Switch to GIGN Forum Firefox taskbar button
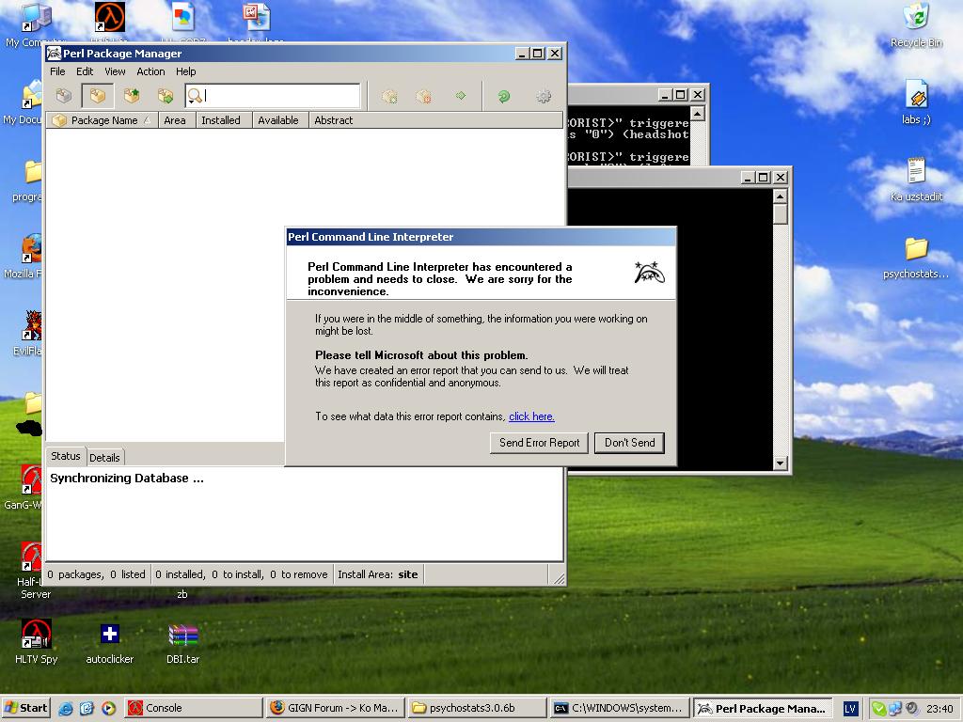The width and height of the screenshot is (963, 722). coord(336,708)
